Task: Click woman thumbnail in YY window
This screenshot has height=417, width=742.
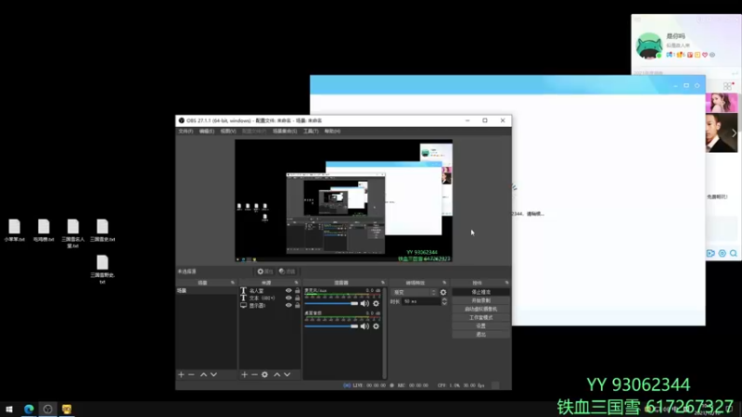Action: (722, 103)
